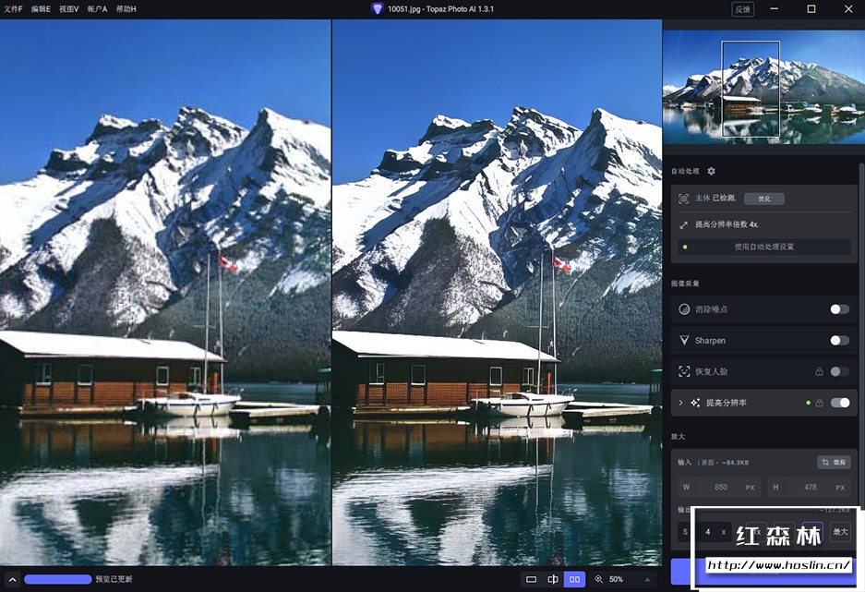Expand the 提高分辨率 section chevron
This screenshot has height=592, width=865.
coord(680,403)
